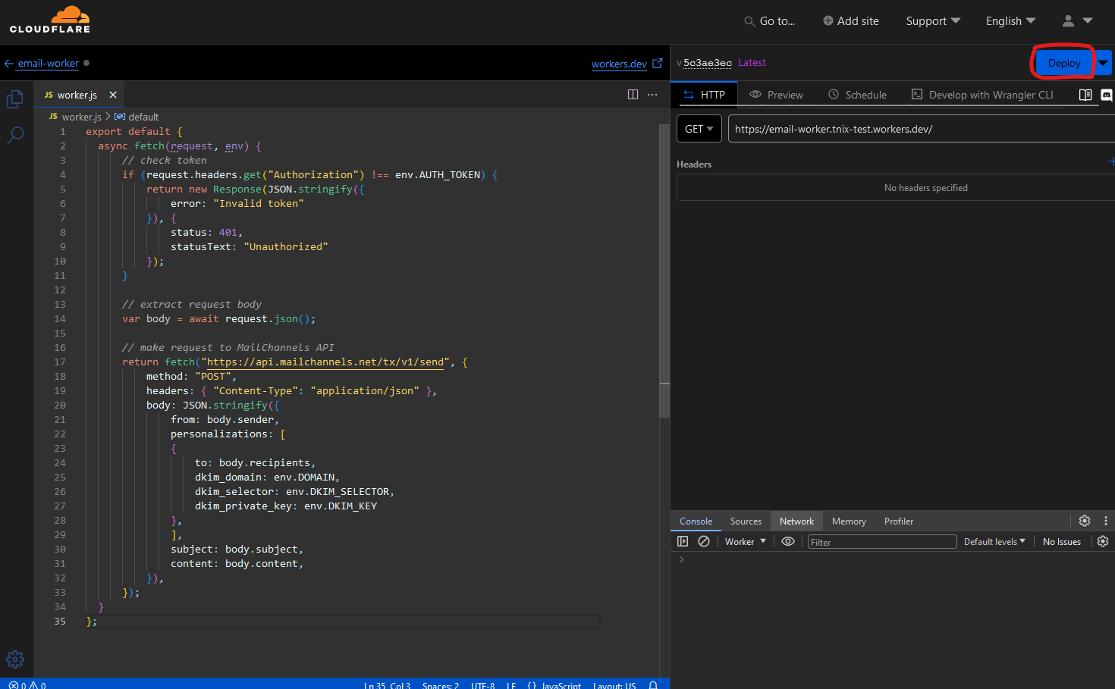
Task: Click the Deploy button
Action: (x=1063, y=63)
